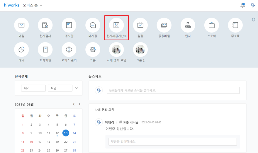258x153 pixels.
Task: Open the 토론 게시글 post link
Action: 129,122
